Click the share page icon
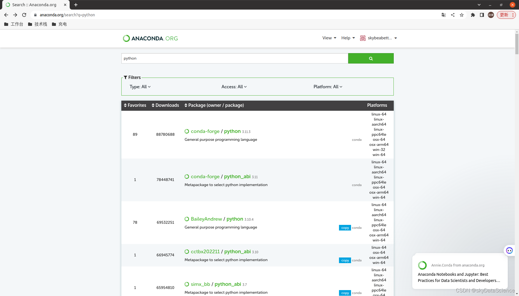The width and height of the screenshot is (519, 296). (x=453, y=15)
